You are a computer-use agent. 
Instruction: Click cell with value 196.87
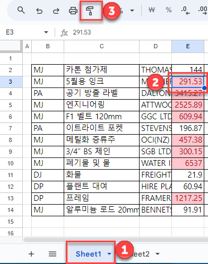188,128
